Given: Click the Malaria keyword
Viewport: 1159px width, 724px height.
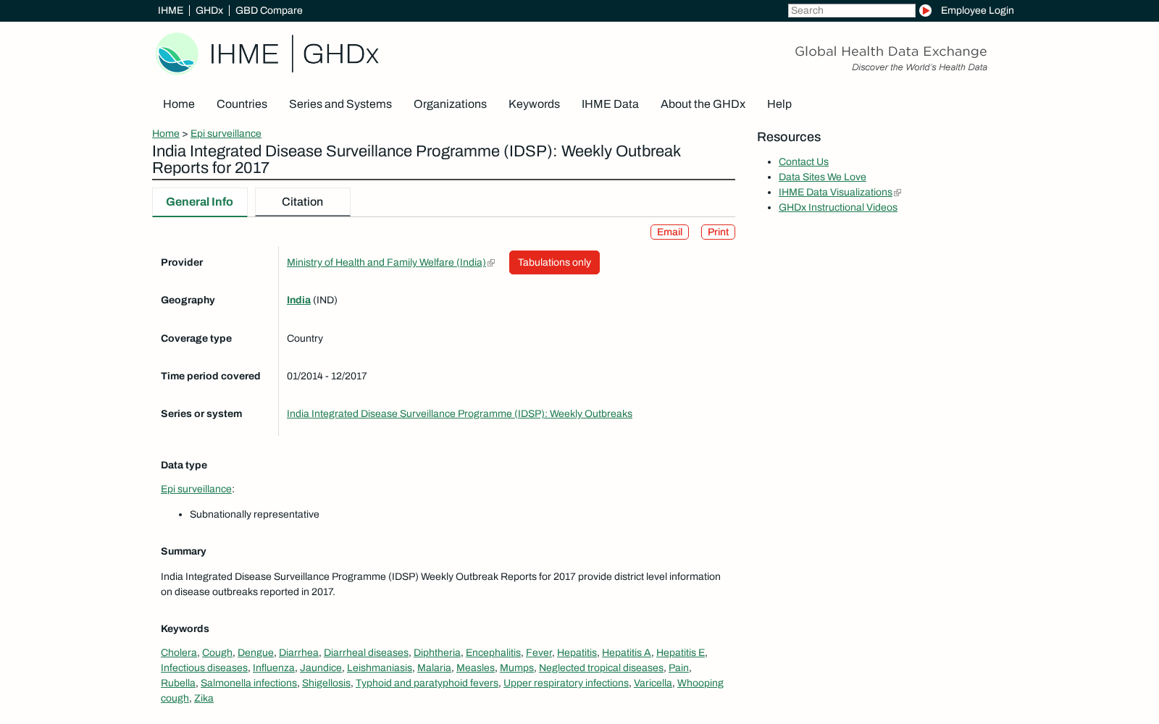Looking at the screenshot, I should (x=434, y=668).
